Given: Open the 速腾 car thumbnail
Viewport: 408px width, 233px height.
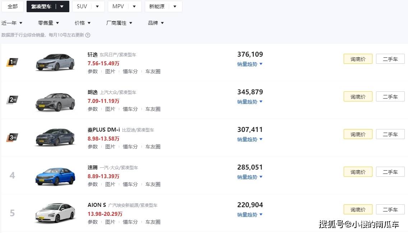Looking at the screenshot, I should (x=55, y=176).
